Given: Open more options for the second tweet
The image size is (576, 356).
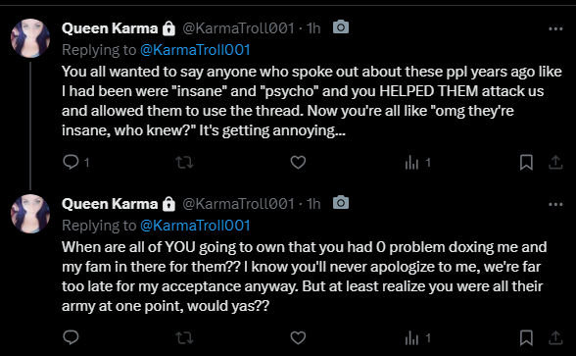Looking at the screenshot, I should click(555, 204).
